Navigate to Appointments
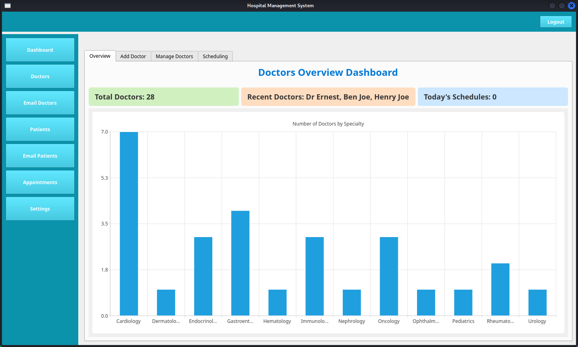Screen dimensions: 578x347 (40, 182)
